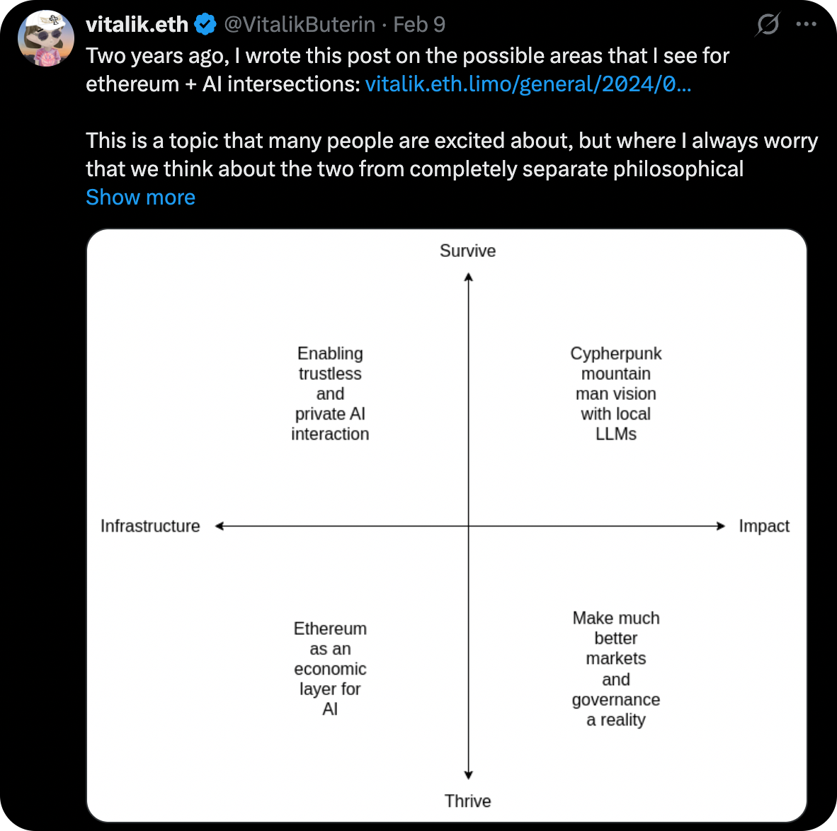Click the Survive label in the diagram
Viewport: 837px width, 831px height.
(x=467, y=251)
